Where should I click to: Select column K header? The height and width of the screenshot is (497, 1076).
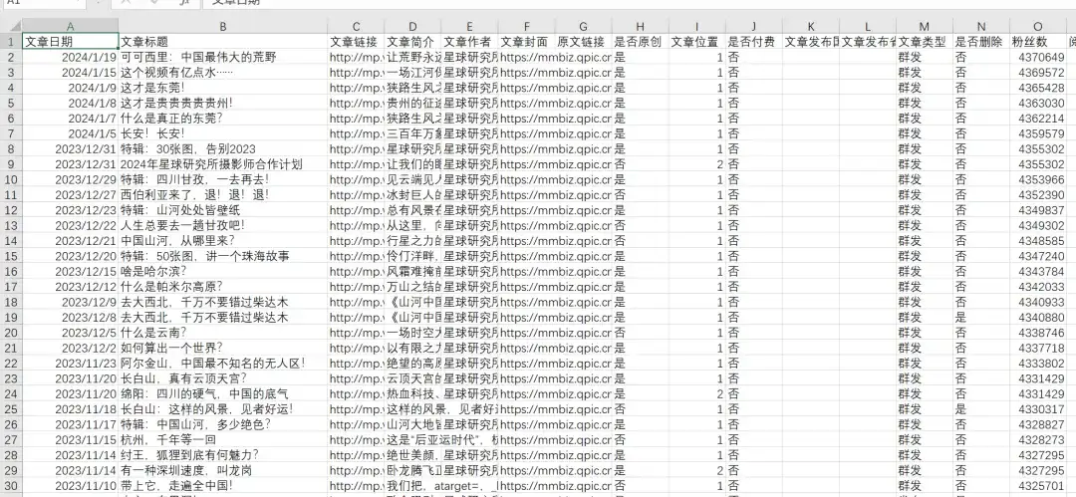tap(811, 27)
